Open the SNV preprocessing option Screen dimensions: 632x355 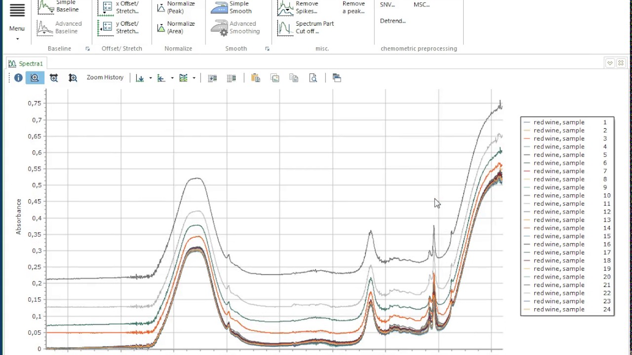pyautogui.click(x=388, y=5)
